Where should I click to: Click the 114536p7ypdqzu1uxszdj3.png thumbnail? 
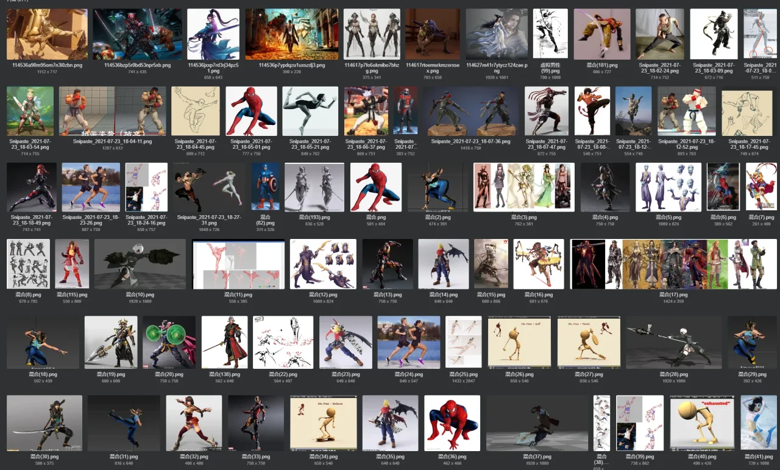[x=292, y=34]
